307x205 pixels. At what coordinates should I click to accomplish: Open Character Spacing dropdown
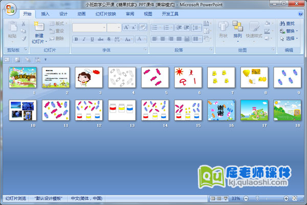click(x=118, y=39)
